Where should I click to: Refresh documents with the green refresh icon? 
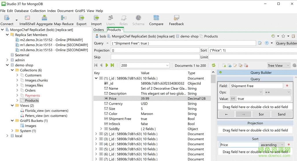214,66
